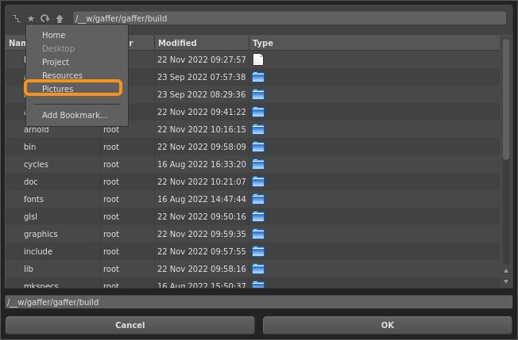Click the date 22 Nov 2022 09:50:16
The height and width of the screenshot is (340, 518).
click(202, 217)
